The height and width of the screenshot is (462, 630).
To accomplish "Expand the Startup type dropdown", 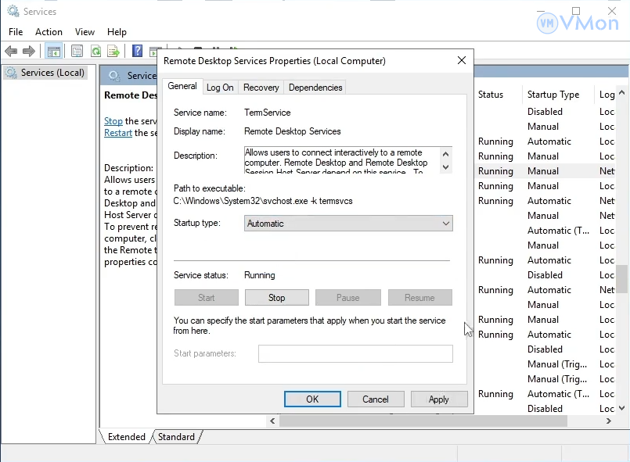I will coord(349,224).
